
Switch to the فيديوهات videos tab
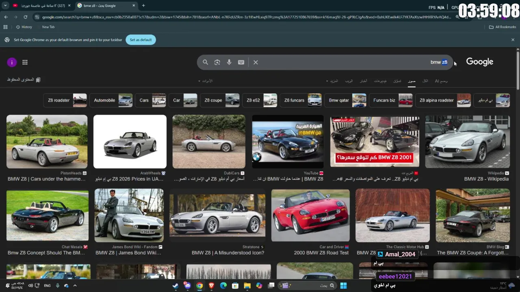coord(380,81)
